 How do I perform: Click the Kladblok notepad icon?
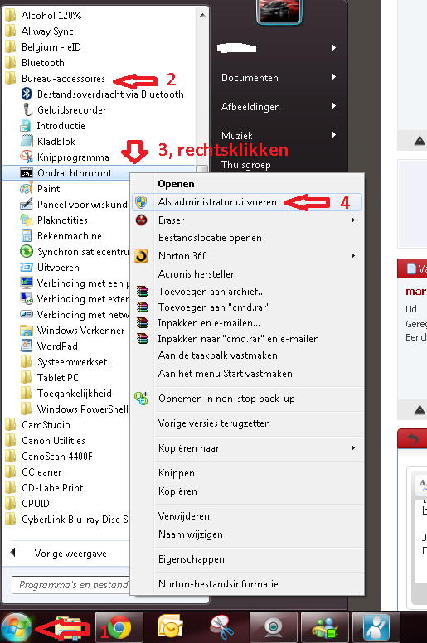27,142
